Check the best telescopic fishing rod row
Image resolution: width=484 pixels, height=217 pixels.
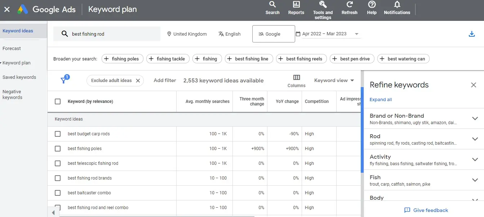click(58, 163)
